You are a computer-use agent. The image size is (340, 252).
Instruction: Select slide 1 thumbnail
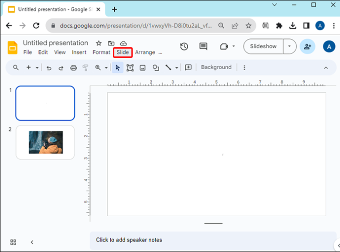(45, 104)
